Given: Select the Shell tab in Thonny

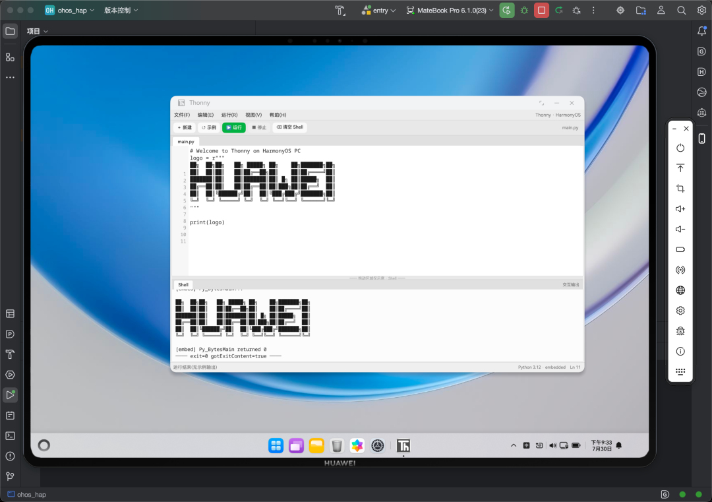Looking at the screenshot, I should click(x=183, y=285).
